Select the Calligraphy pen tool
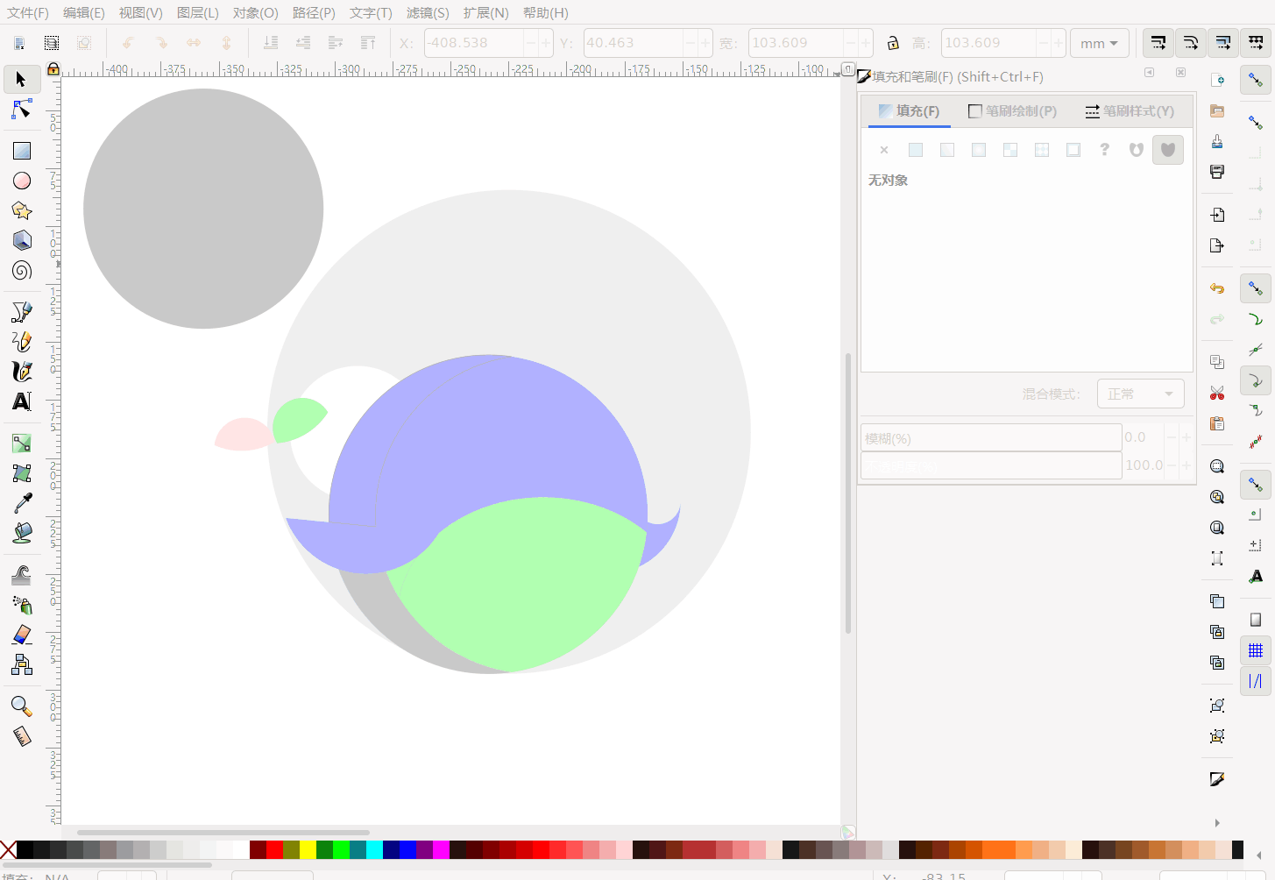The width and height of the screenshot is (1275, 880). [x=22, y=372]
